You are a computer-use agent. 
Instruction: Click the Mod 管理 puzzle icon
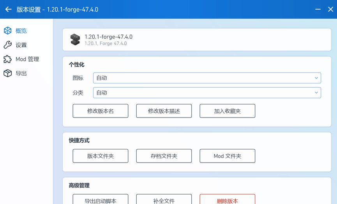(7, 59)
